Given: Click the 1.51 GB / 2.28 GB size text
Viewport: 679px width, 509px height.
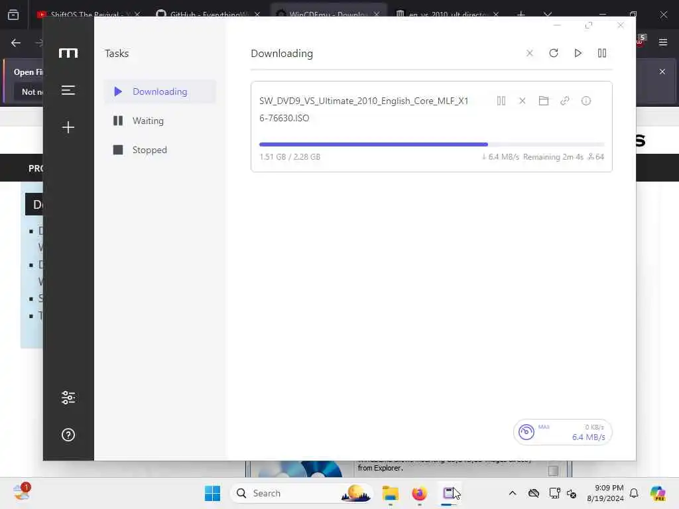Looking at the screenshot, I should (x=290, y=156).
